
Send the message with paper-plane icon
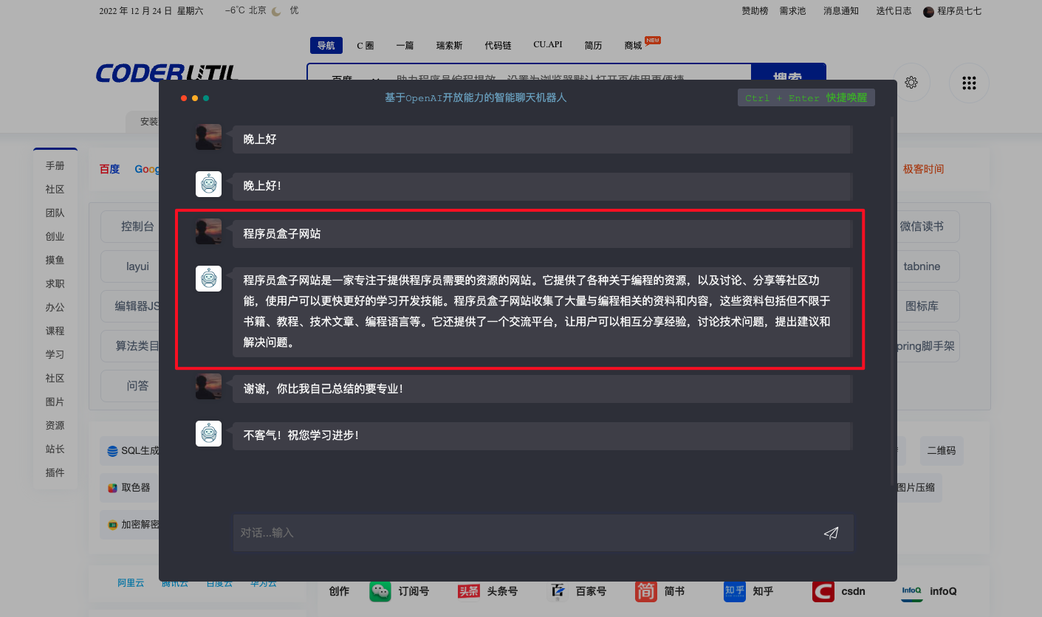click(832, 533)
